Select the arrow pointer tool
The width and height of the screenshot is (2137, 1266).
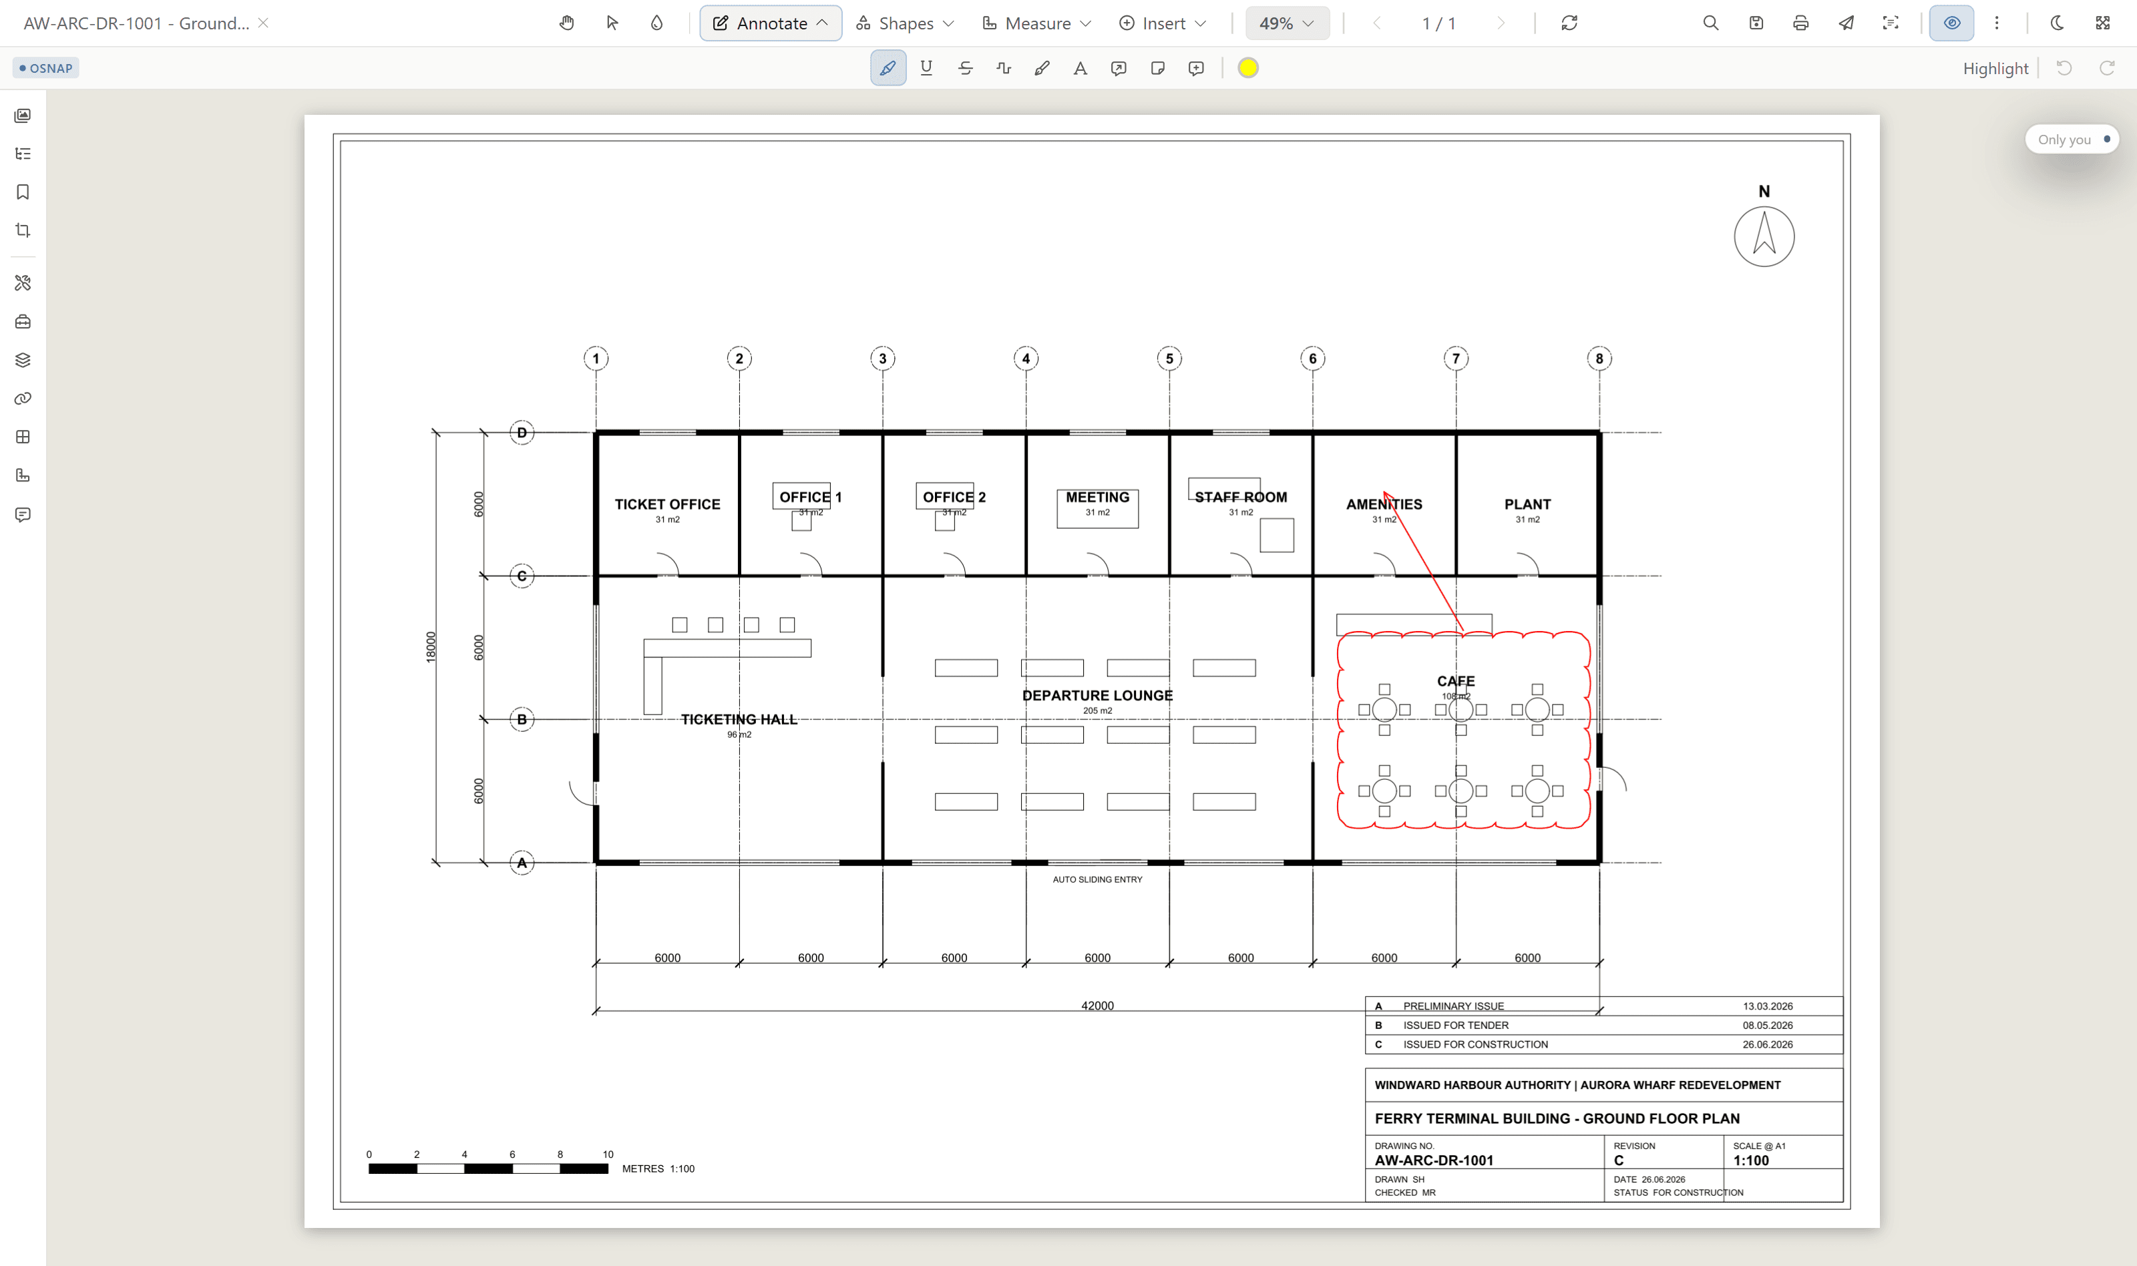click(x=612, y=23)
